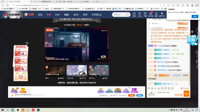This screenshot has height=112, width=200.
Task: Open the 消息 notification bell icon
Action: coord(156,14)
